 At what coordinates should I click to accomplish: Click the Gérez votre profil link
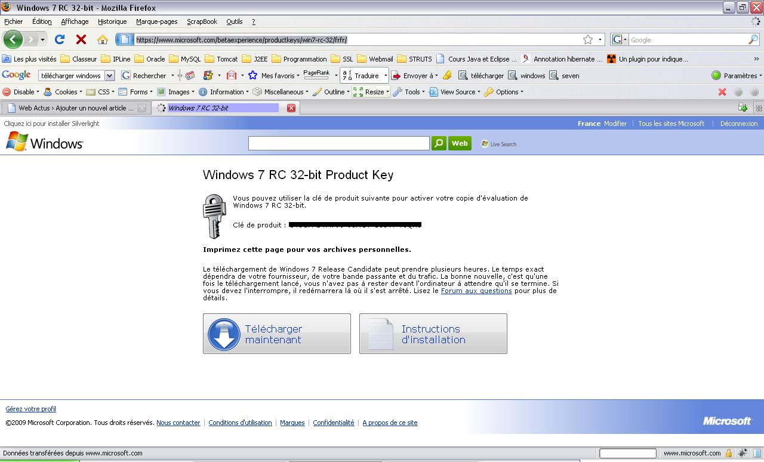[30, 409]
